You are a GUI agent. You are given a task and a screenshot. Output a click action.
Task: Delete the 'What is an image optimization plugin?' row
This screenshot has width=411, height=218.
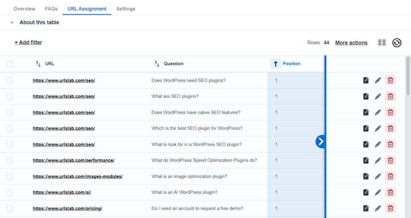pos(390,176)
